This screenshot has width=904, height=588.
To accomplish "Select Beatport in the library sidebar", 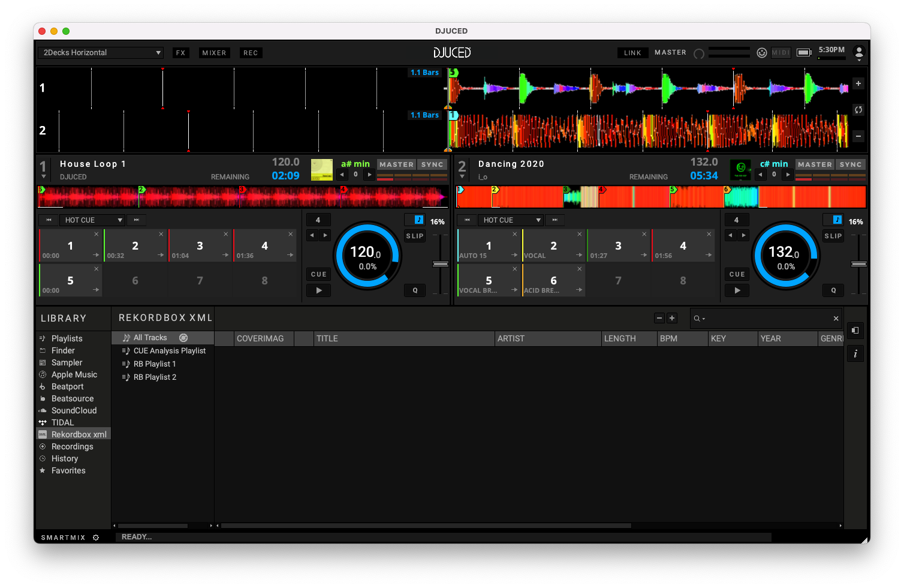I will pyautogui.click(x=67, y=386).
